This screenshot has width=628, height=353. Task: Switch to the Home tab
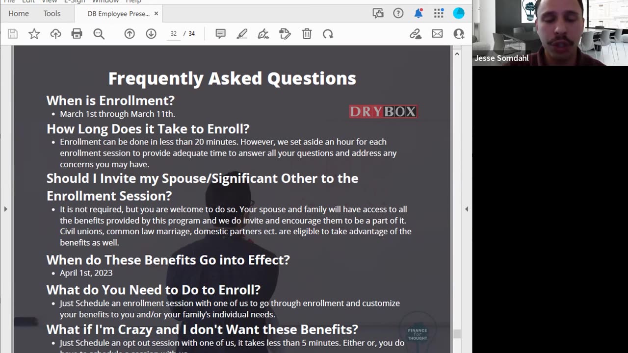click(19, 13)
